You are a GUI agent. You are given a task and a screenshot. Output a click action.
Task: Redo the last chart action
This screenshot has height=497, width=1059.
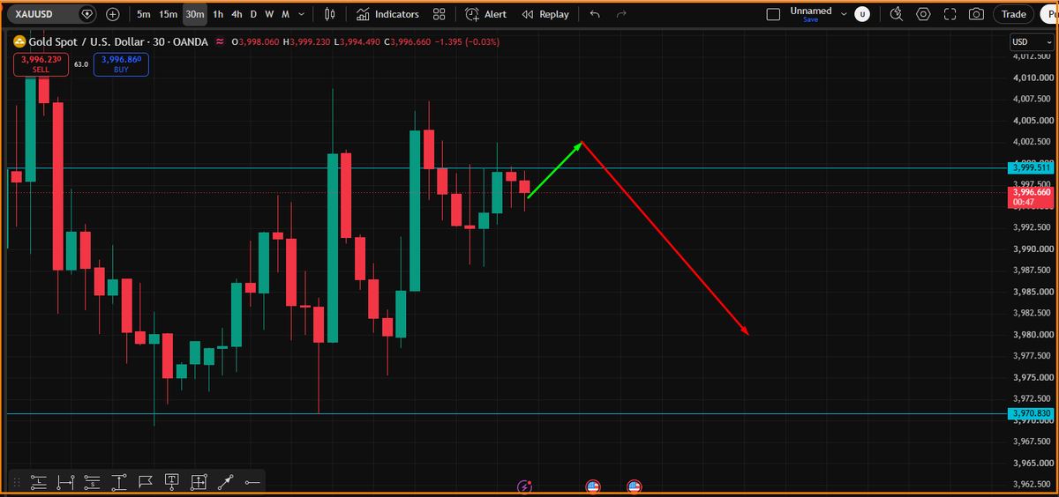621,14
